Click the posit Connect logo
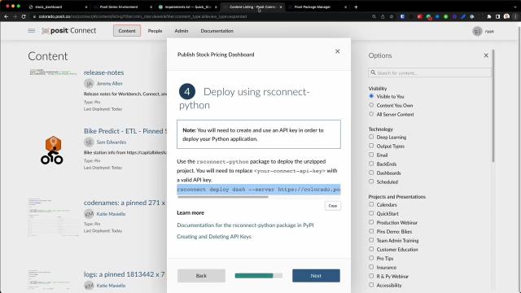Screen dimensions: 521x293 point(68,31)
